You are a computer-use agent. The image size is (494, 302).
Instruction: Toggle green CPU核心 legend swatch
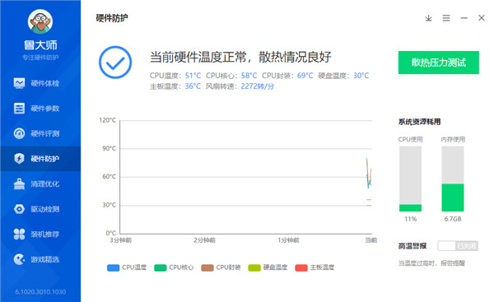point(160,267)
